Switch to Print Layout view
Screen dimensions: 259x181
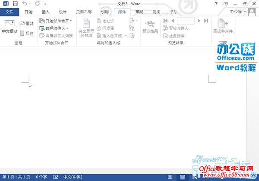click(x=182, y=177)
